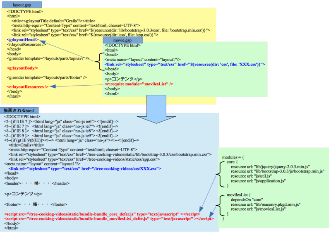
Task: Select the g:render topnavi template line
Action: click(48, 58)
